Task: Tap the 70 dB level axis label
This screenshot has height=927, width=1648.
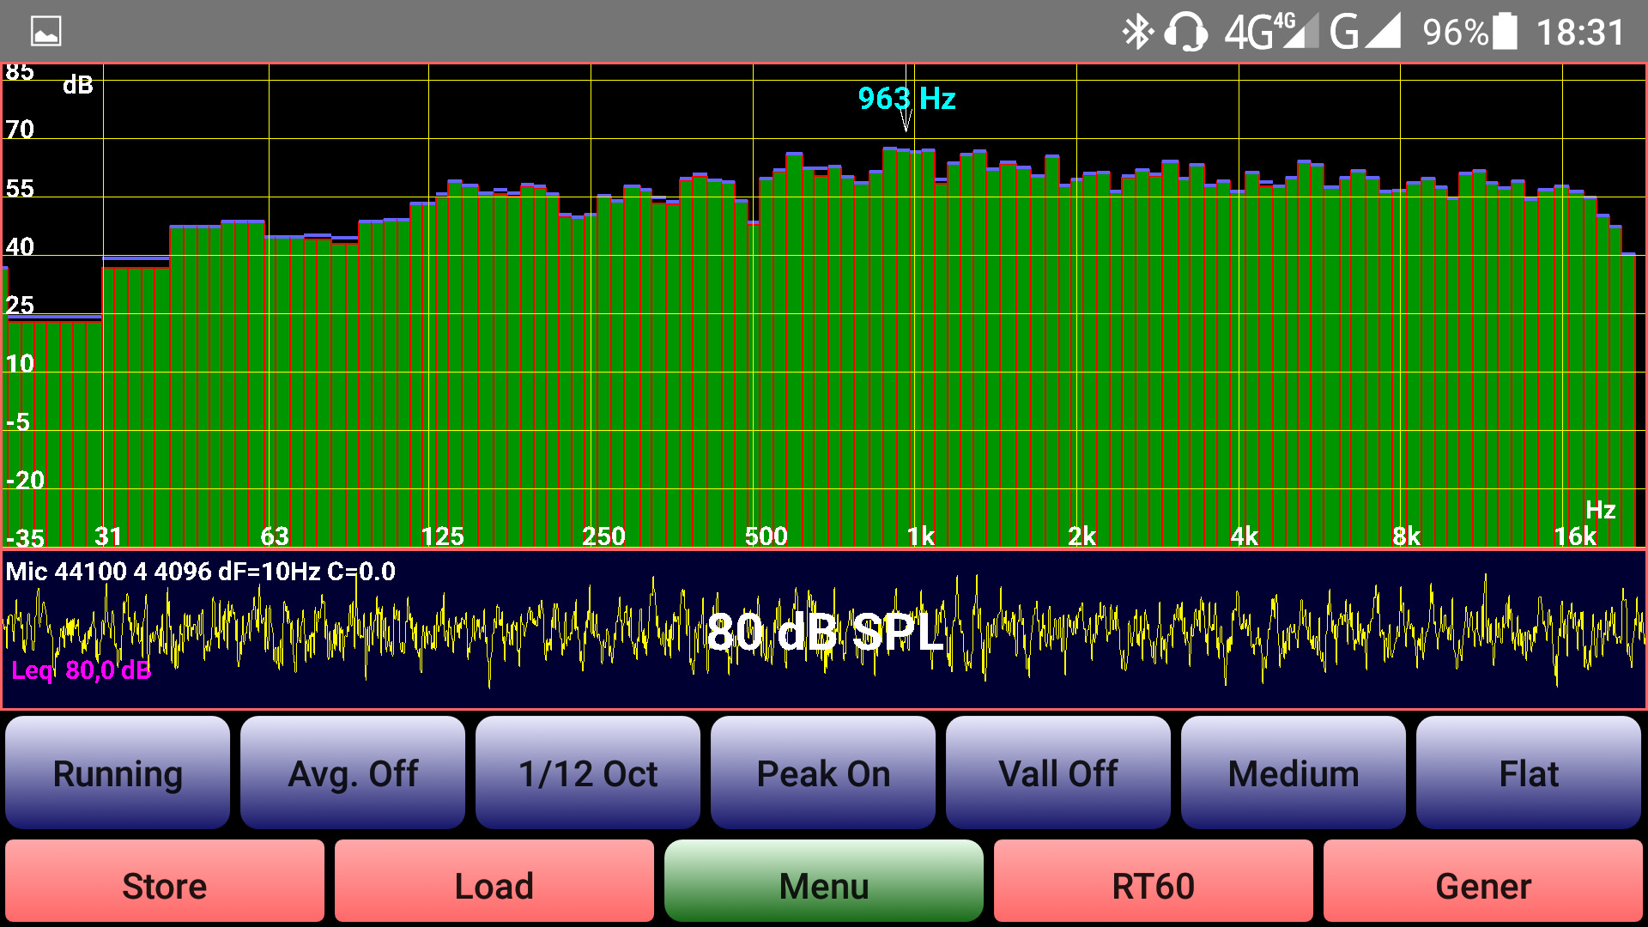Action: [x=20, y=130]
